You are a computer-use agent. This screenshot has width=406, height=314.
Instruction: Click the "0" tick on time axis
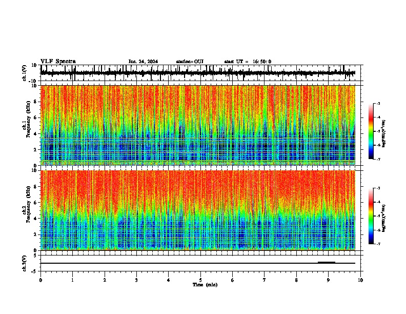40,280
